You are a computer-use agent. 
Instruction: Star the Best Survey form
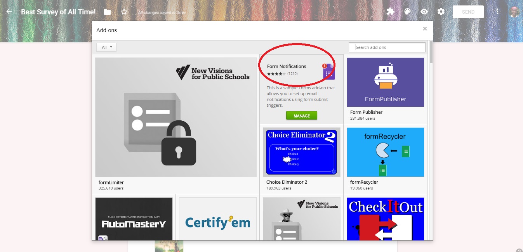(x=124, y=12)
